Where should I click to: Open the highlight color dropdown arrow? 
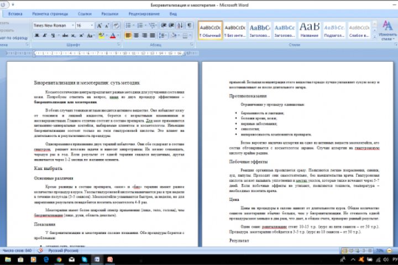pyautogui.click(x=107, y=35)
